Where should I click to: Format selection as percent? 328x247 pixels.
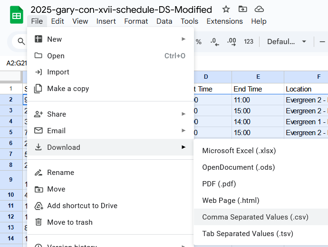coord(199,42)
